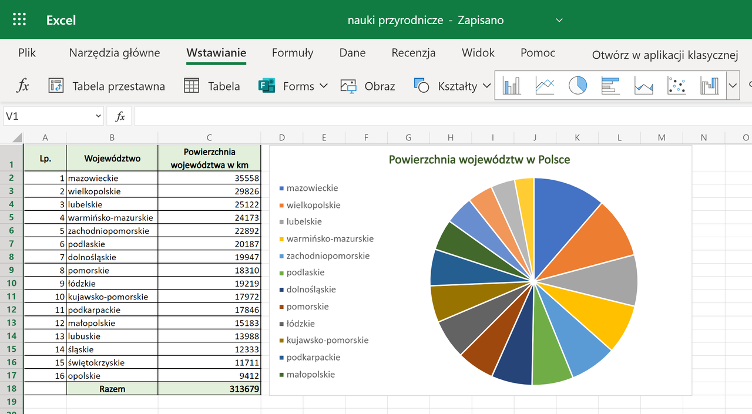Insert a scatter chart
The image size is (752, 414).
(x=675, y=85)
